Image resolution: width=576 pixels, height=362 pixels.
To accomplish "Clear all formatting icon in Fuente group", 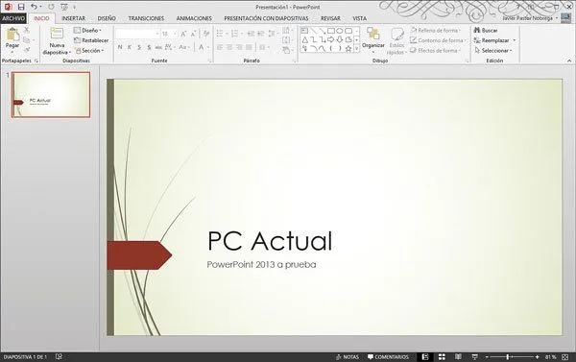I will pos(206,34).
